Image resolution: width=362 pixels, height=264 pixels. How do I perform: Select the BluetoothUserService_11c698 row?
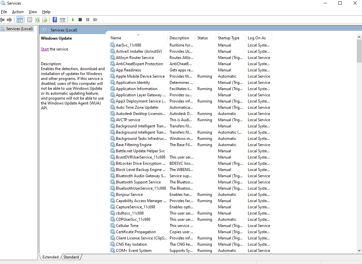(x=190, y=188)
